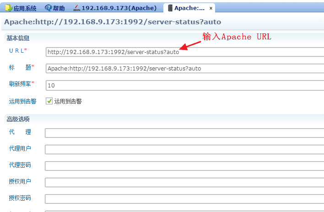Click the 标题 input field
Image resolution: width=324 pixels, height=212 pixels.
click(185, 69)
